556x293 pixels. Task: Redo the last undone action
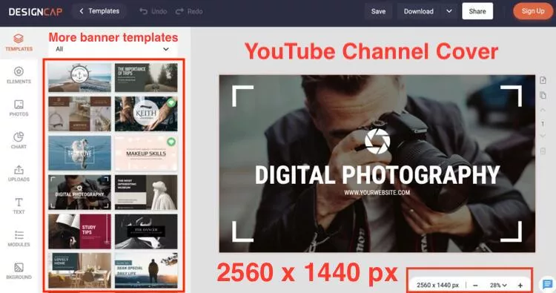click(189, 11)
